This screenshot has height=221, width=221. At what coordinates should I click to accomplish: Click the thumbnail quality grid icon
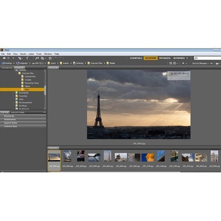(171, 63)
